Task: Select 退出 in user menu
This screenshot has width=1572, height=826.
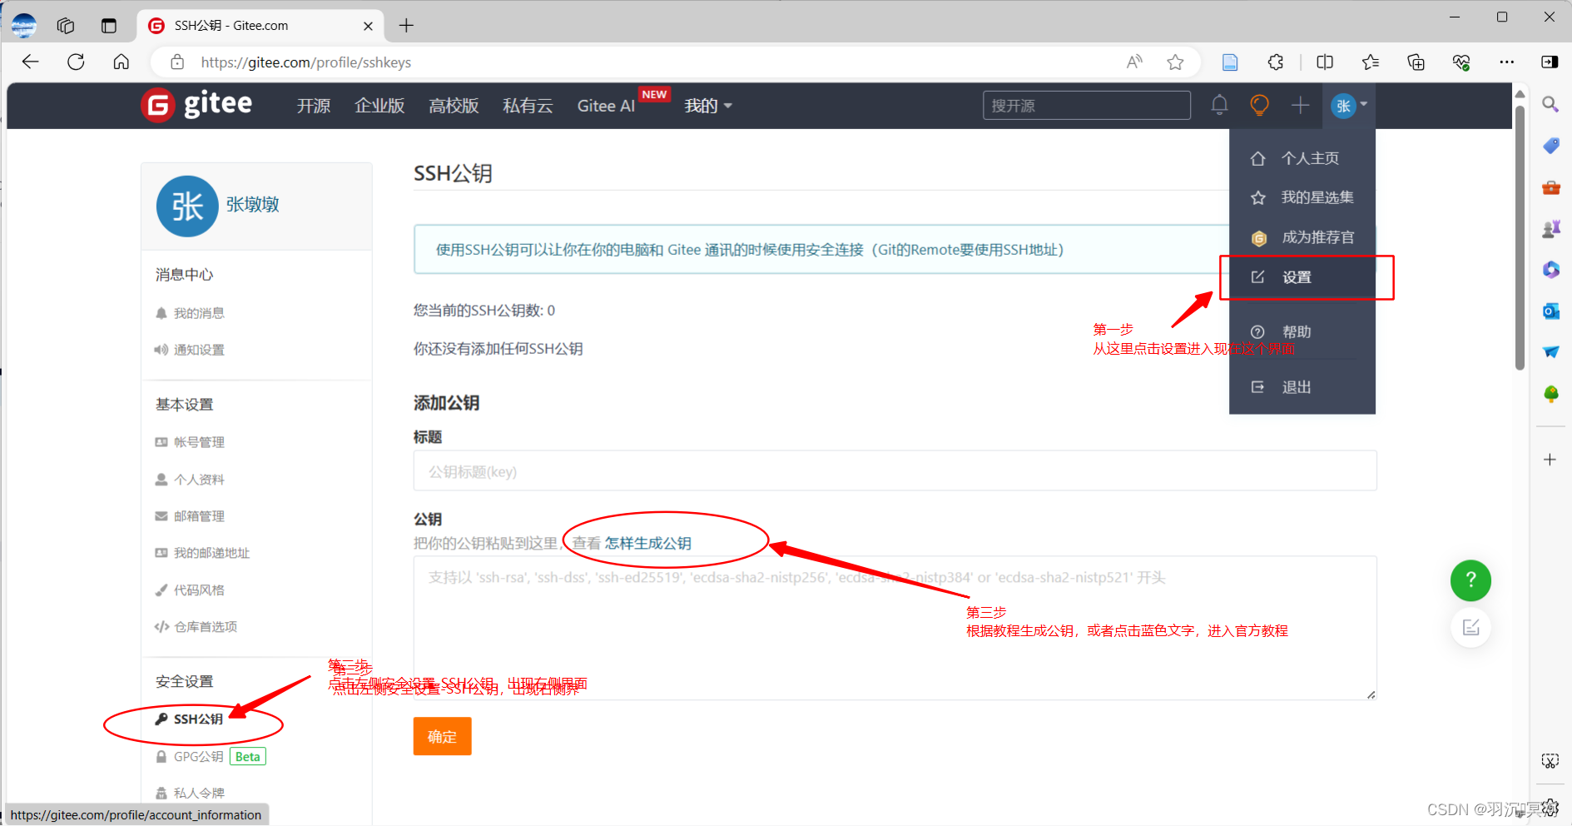Action: pyautogui.click(x=1302, y=387)
